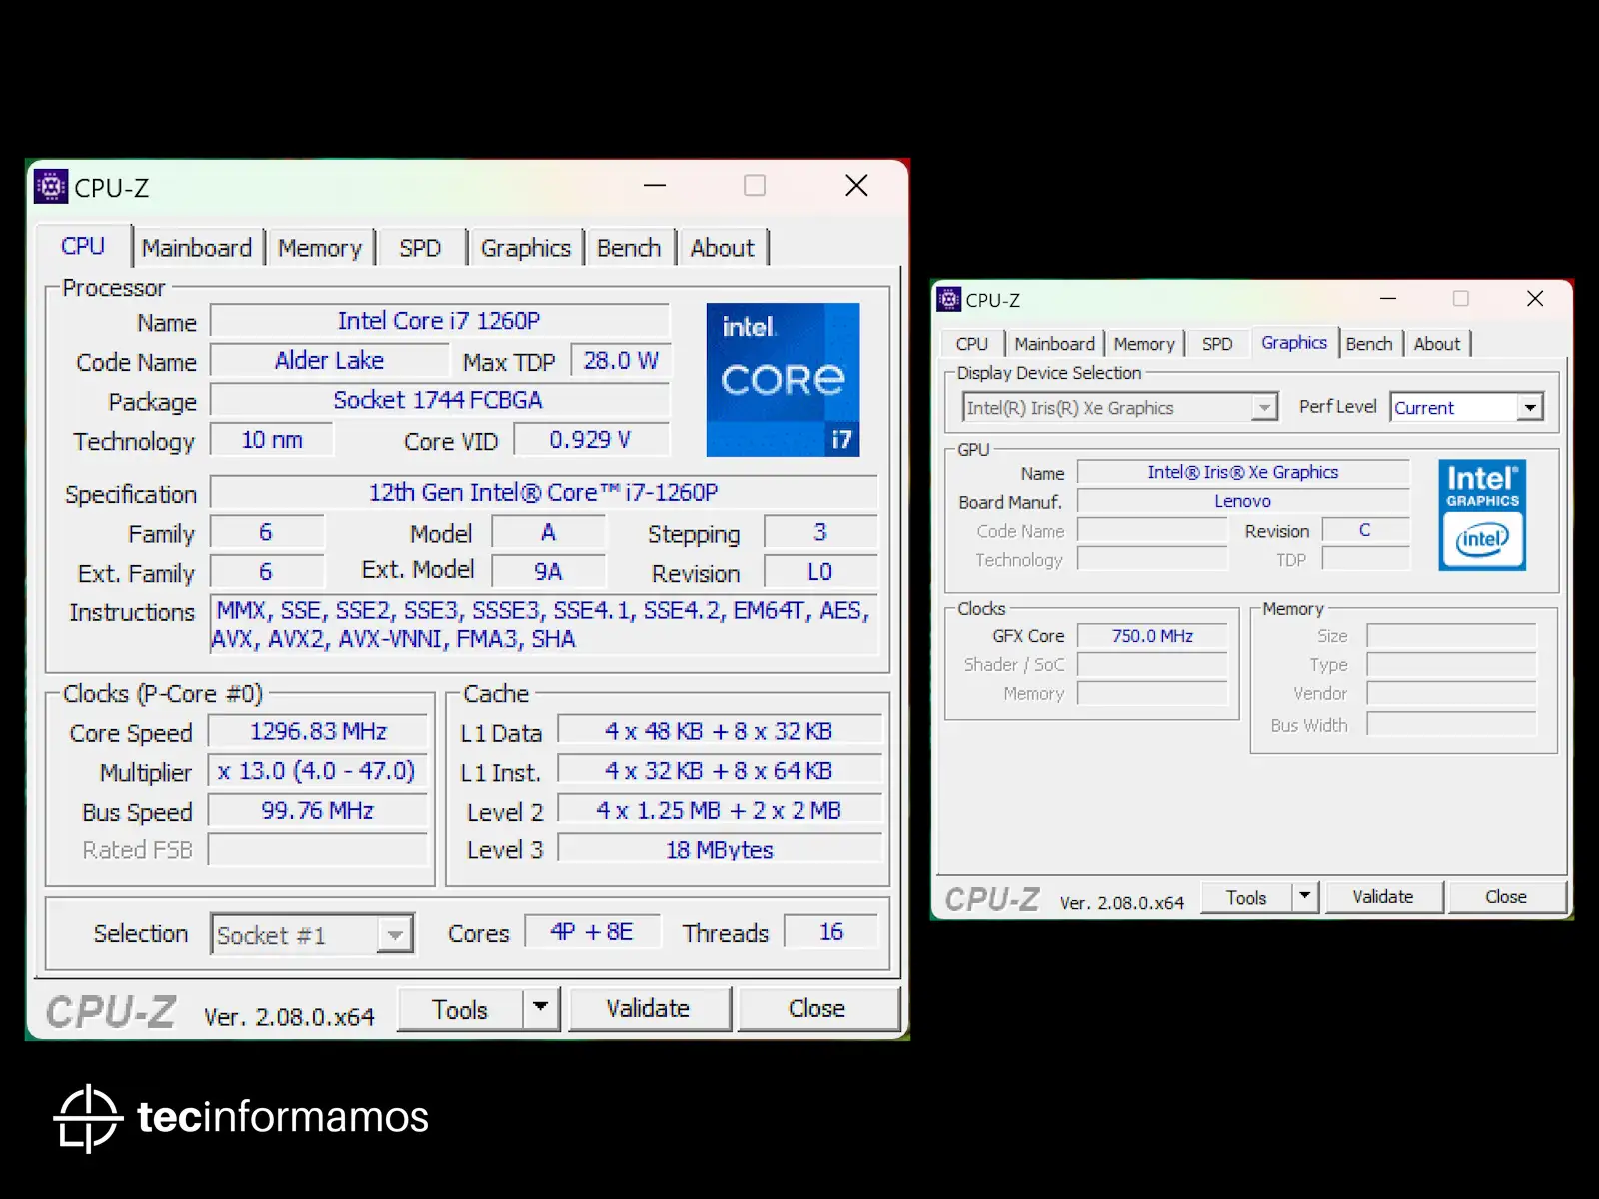Close the small CPU-Z window via title bar X
Viewport: 1599px width, 1199px height.
click(x=1535, y=299)
